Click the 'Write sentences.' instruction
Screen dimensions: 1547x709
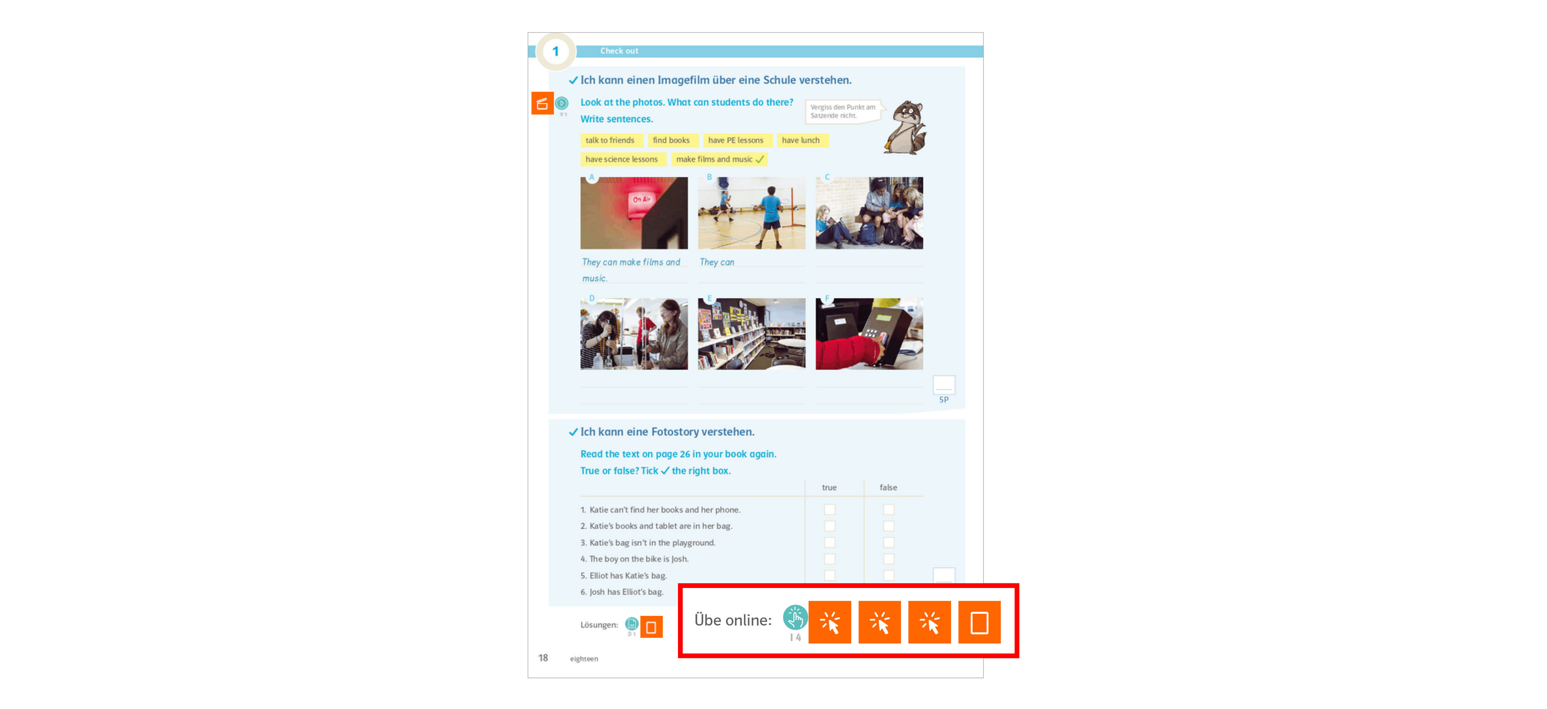pos(616,119)
